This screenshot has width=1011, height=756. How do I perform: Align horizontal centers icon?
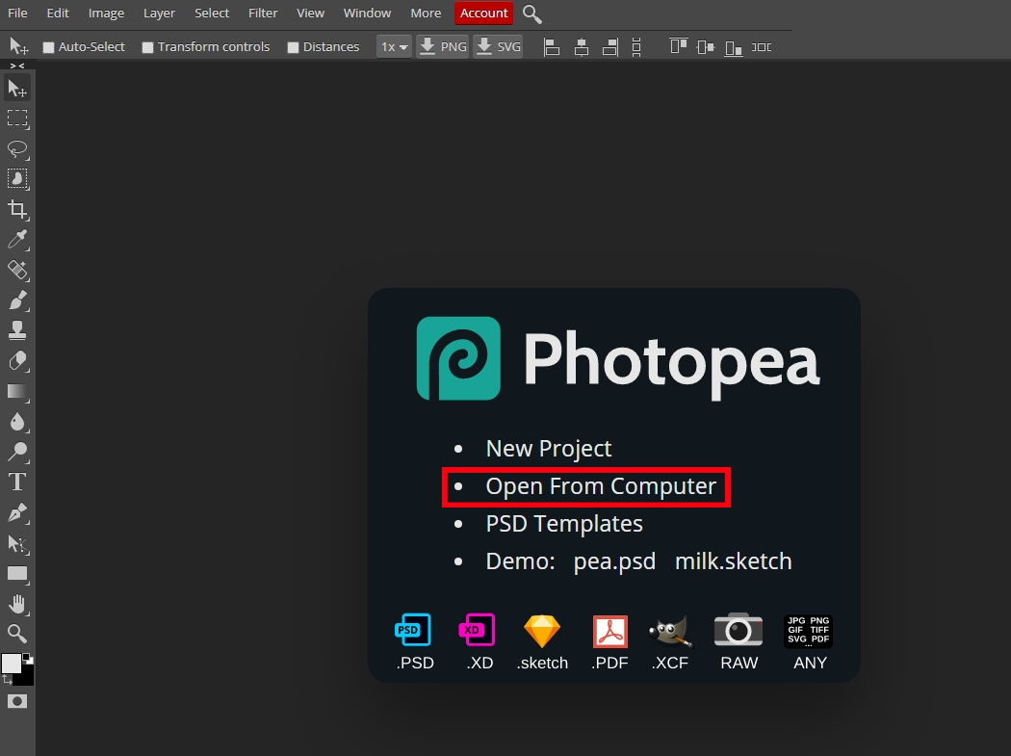(581, 46)
